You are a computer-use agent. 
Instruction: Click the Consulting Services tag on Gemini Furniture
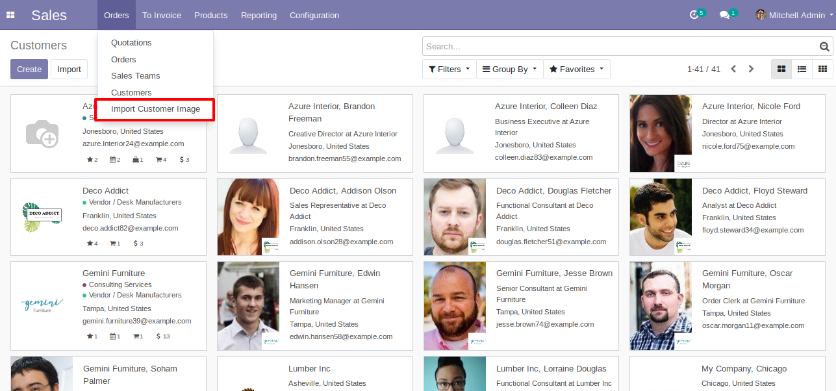tap(120, 284)
